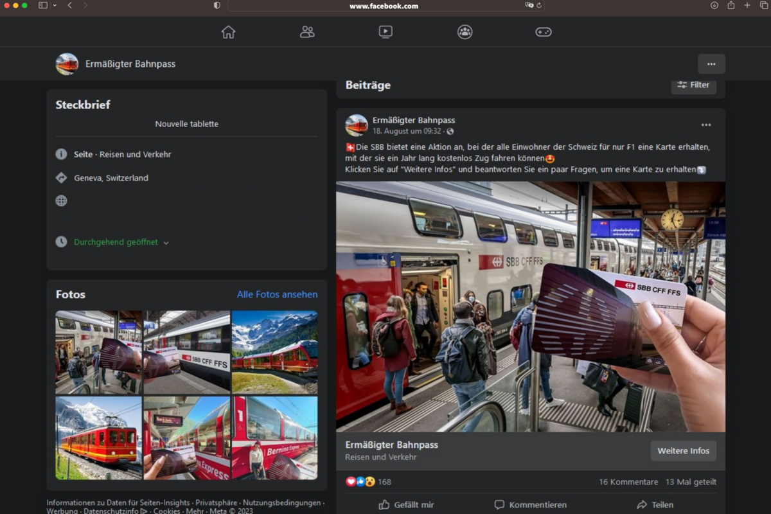Open the 13 Mal geteilt link
The height and width of the screenshot is (514, 771).
[691, 482]
